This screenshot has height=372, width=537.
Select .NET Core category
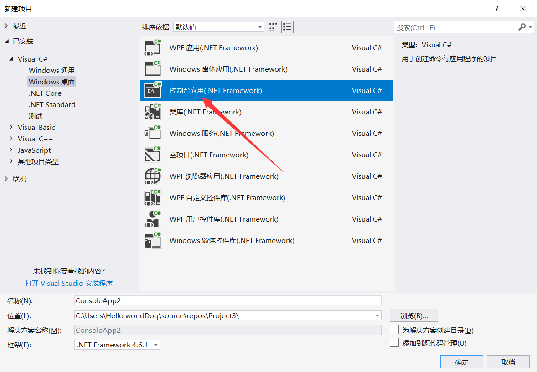point(45,93)
